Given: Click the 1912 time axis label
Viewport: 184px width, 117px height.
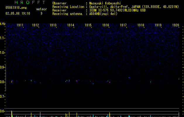Looking at the screenshot, I should tap(35, 25).
